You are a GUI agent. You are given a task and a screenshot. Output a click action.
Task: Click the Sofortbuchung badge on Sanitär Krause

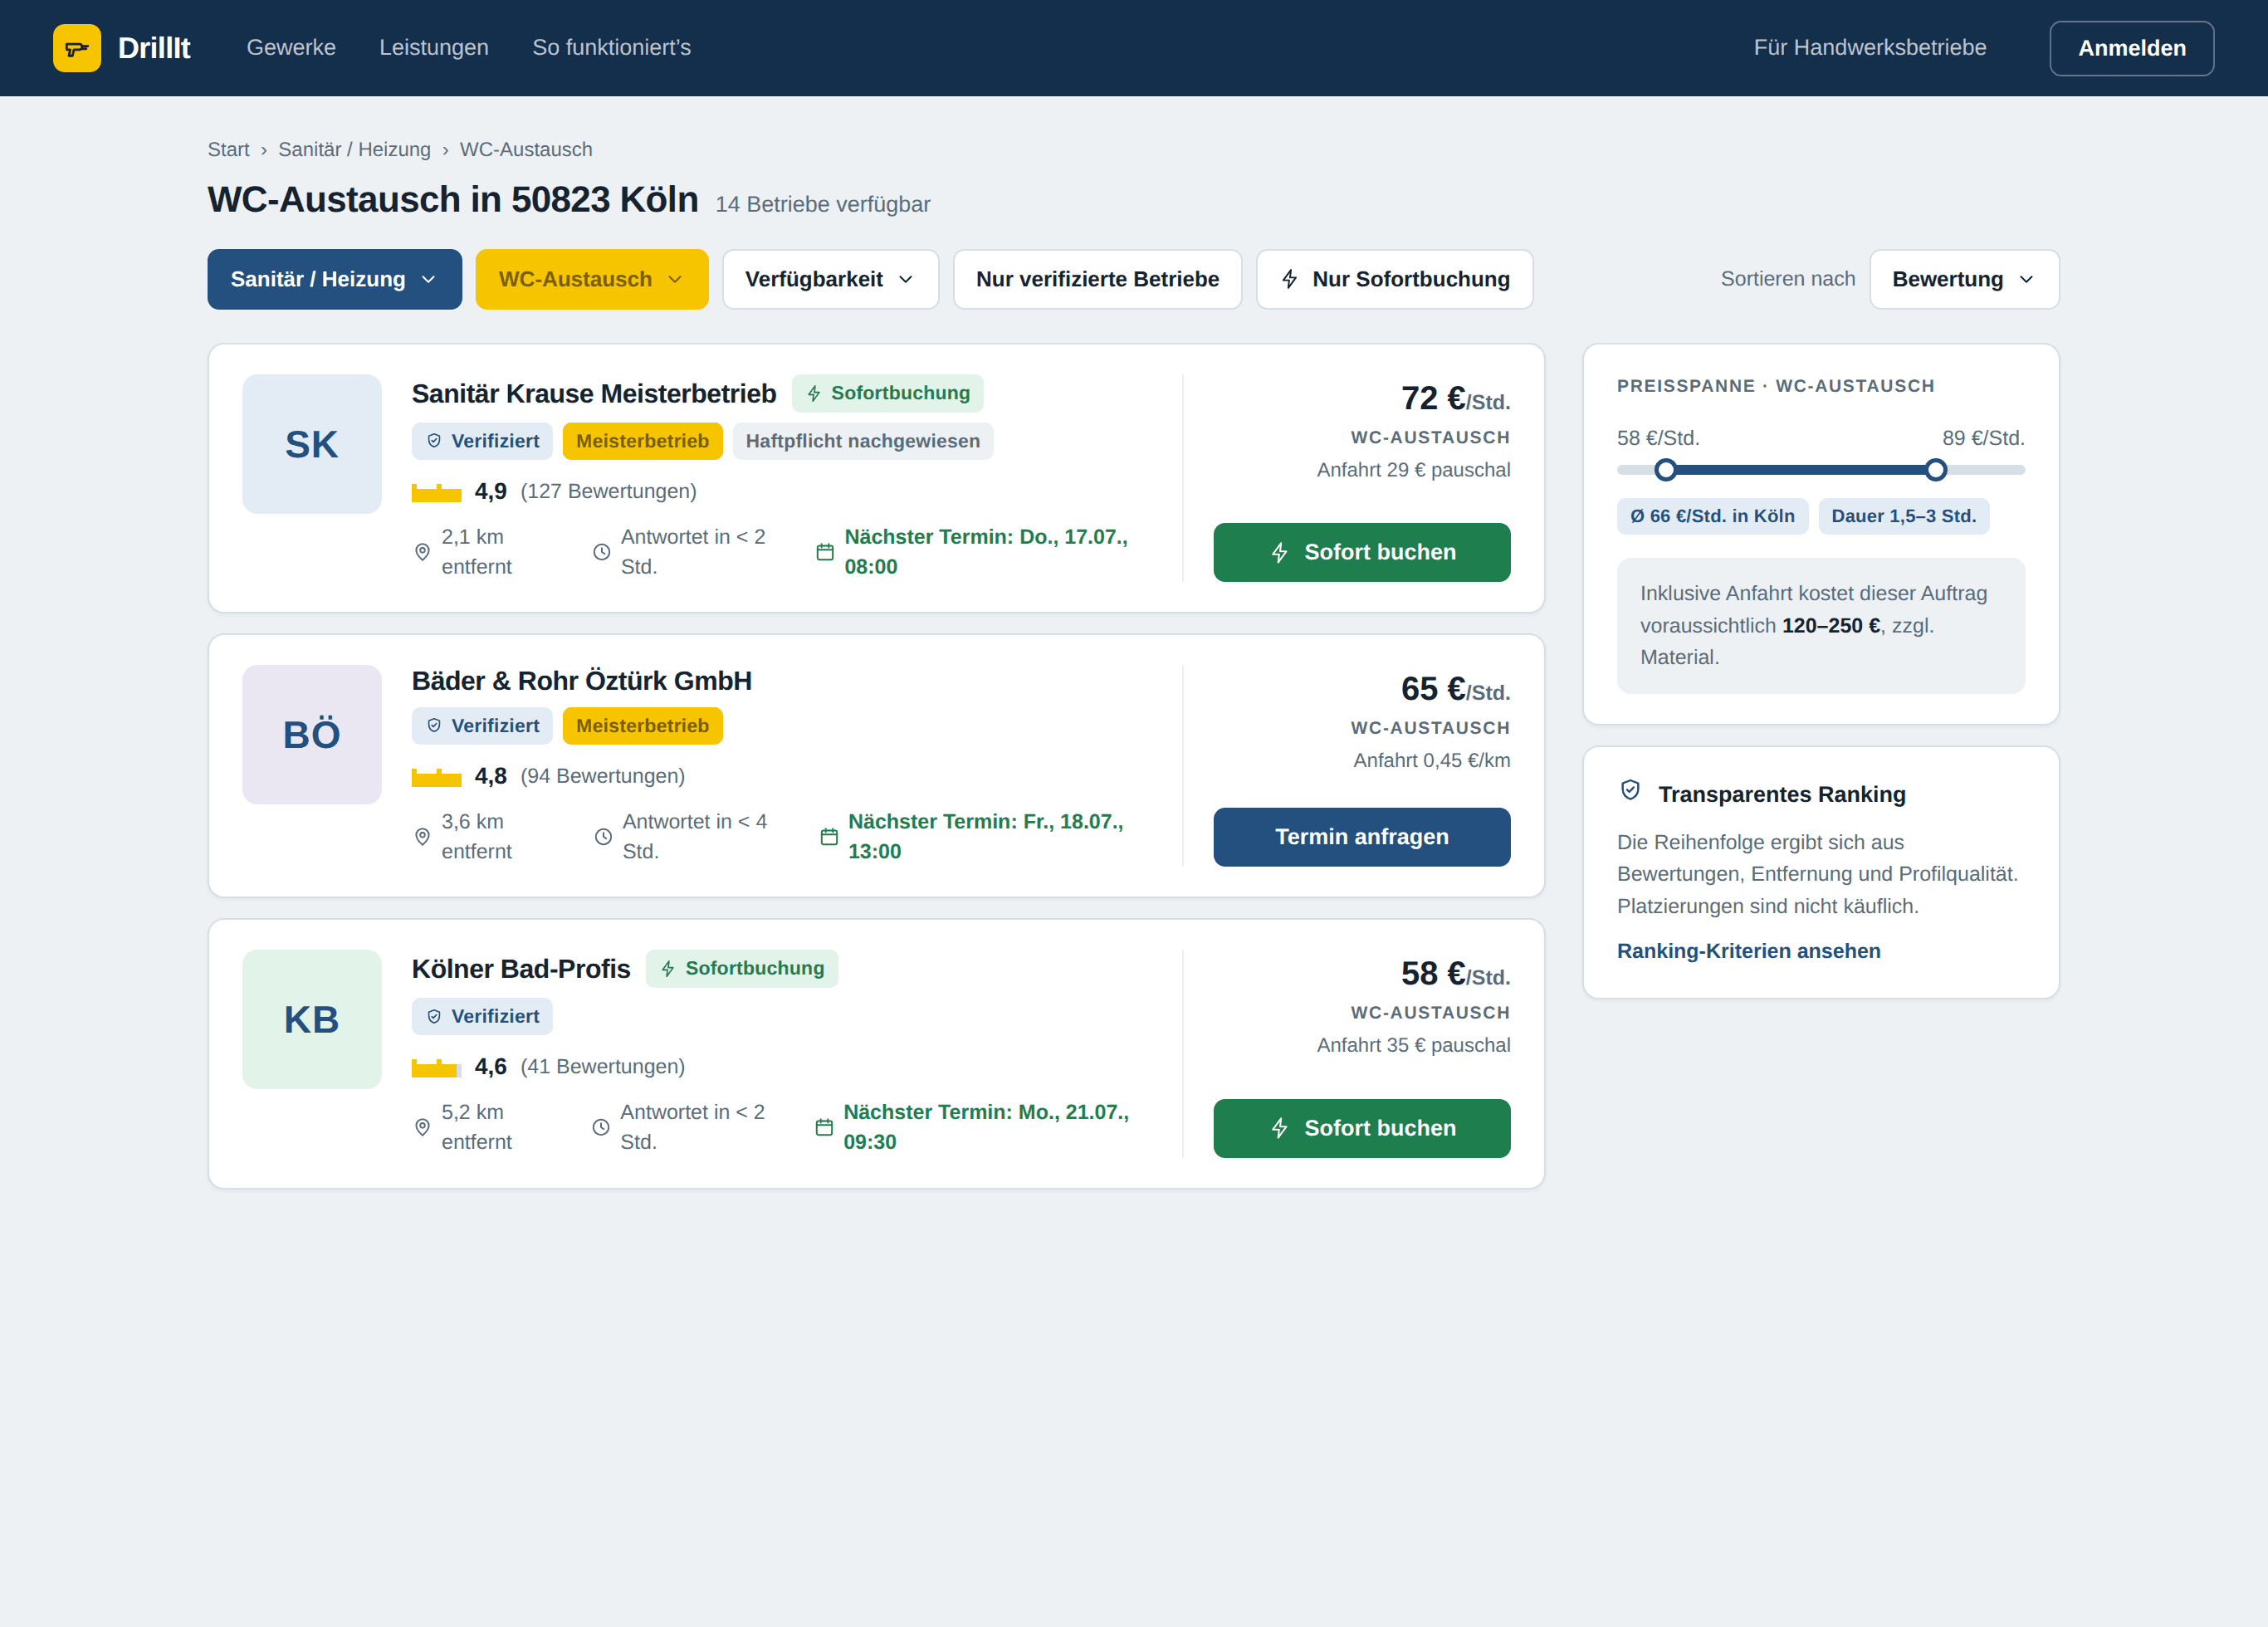tap(887, 393)
